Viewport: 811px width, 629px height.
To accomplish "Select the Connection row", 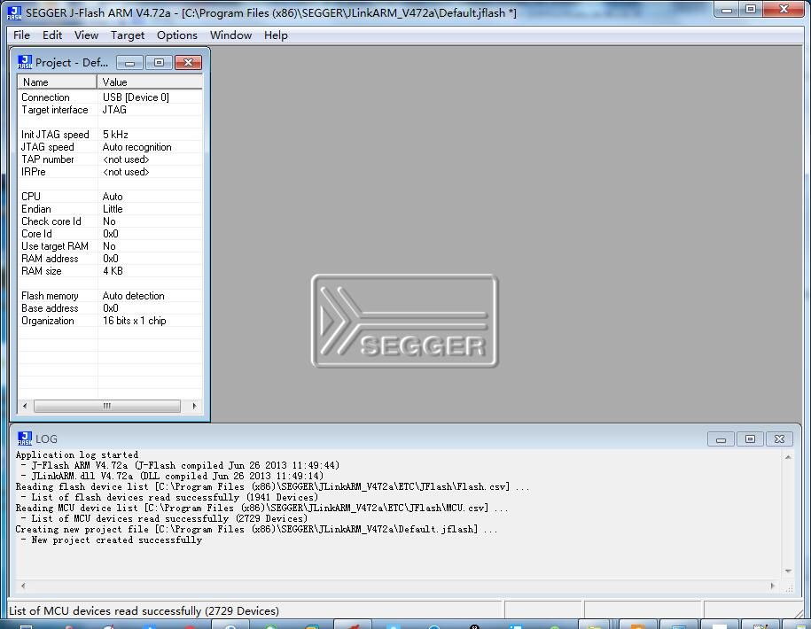I will click(x=110, y=97).
